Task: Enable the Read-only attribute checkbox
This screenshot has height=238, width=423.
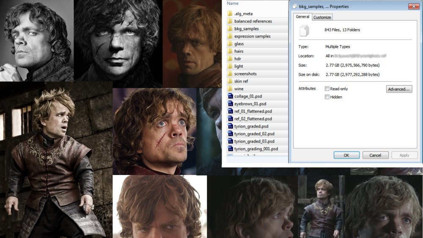Action: pos(327,89)
